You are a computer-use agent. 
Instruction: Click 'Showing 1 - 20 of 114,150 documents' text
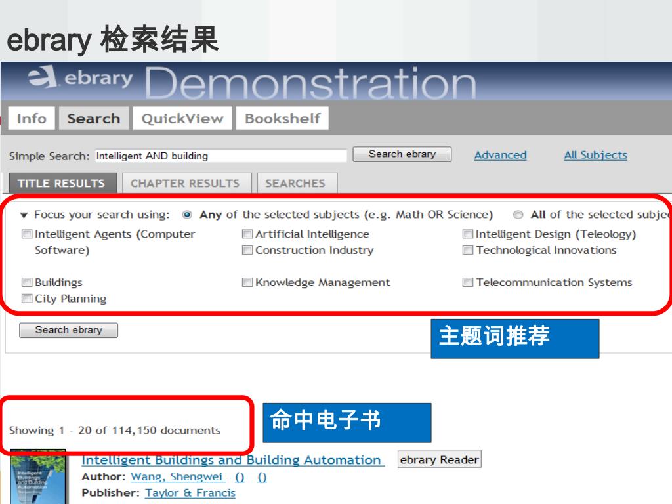click(115, 430)
